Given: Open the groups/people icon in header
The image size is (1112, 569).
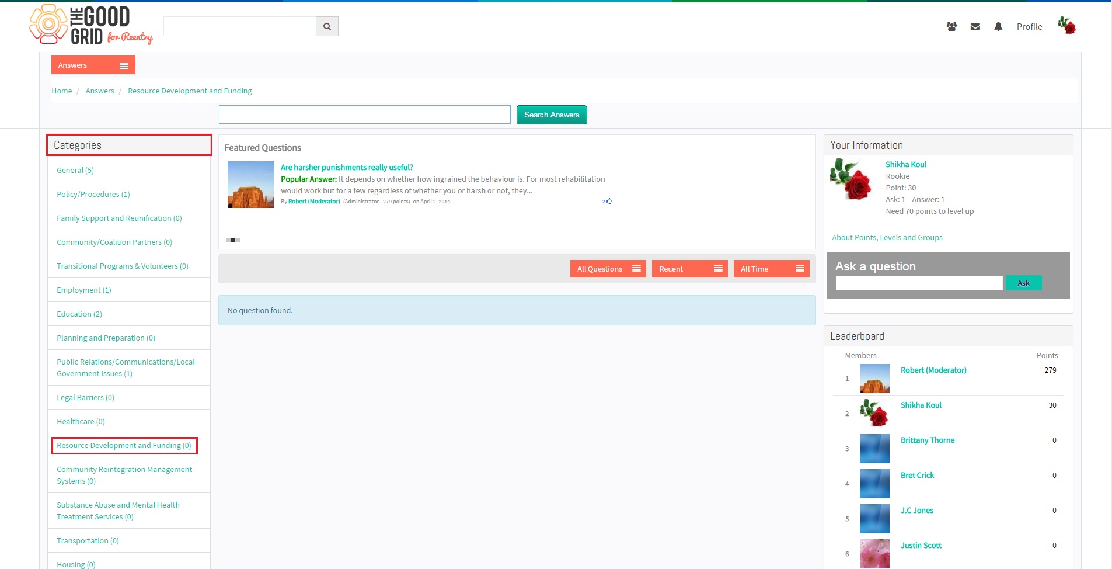Looking at the screenshot, I should [x=951, y=26].
